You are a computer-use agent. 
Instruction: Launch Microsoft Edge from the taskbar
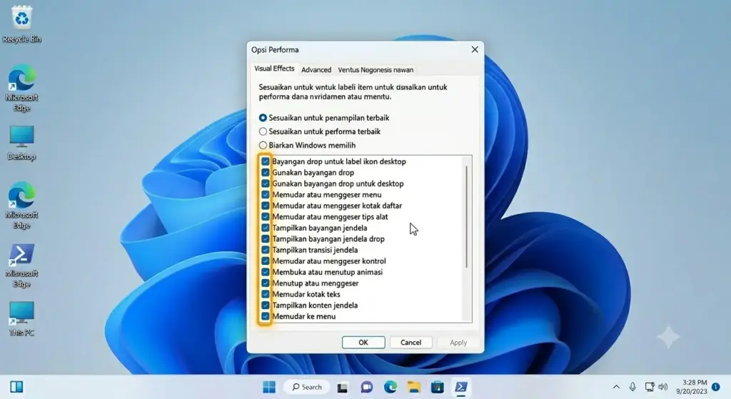[390, 387]
